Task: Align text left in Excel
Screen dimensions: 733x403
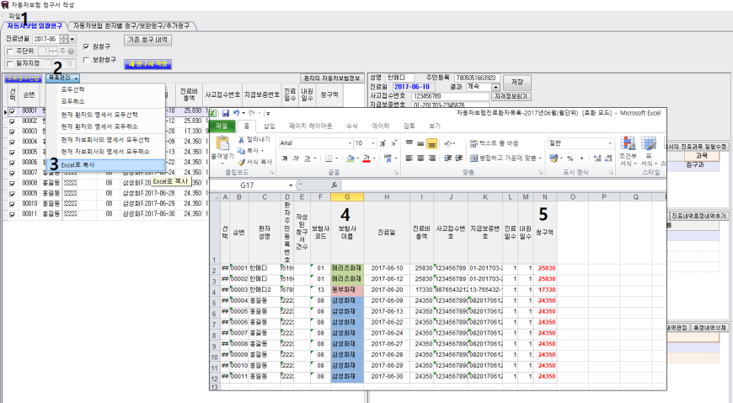Action: pyautogui.click(x=409, y=159)
